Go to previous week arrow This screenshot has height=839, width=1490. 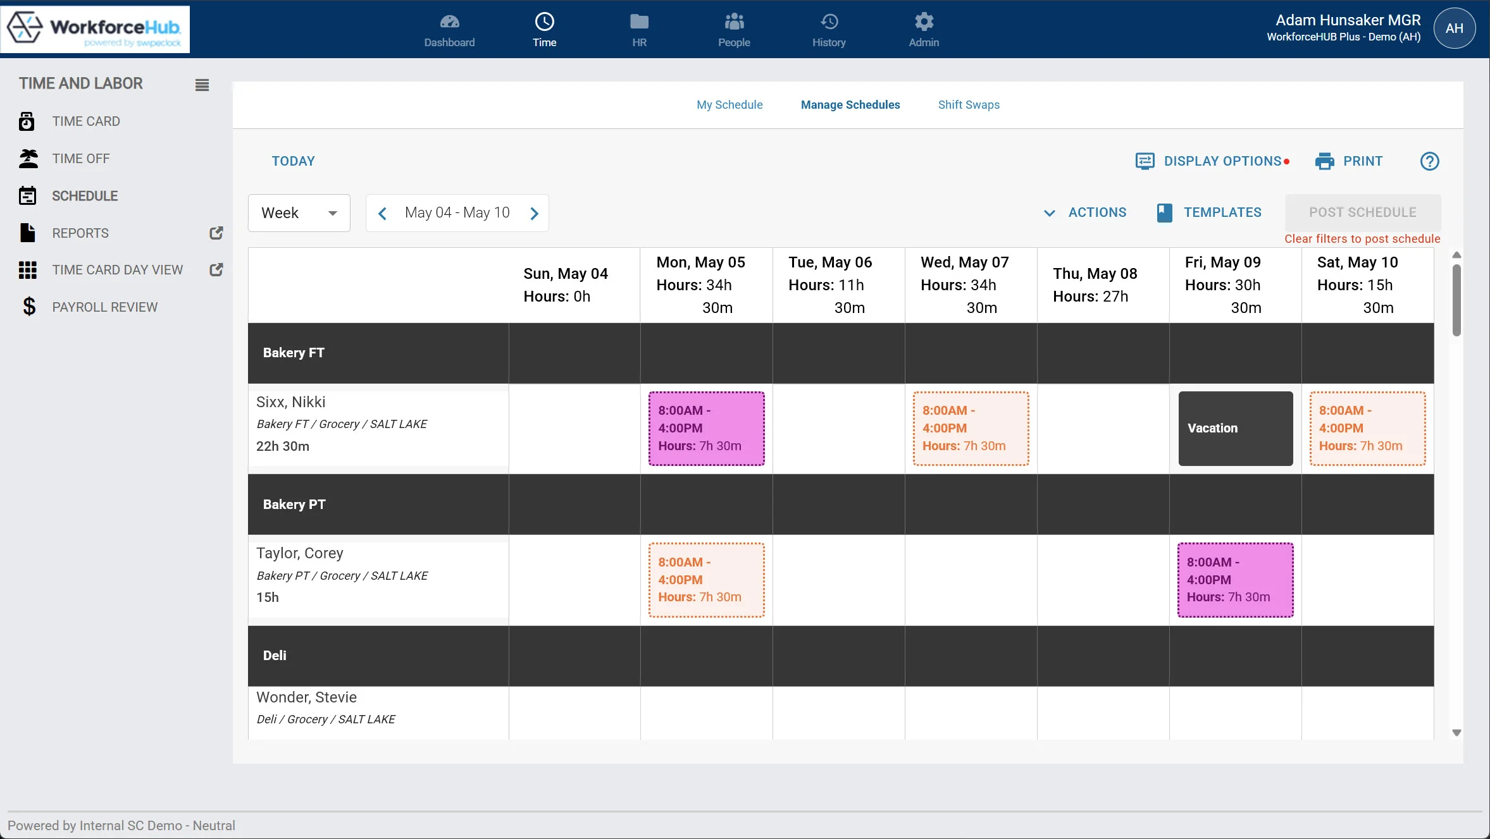point(382,214)
